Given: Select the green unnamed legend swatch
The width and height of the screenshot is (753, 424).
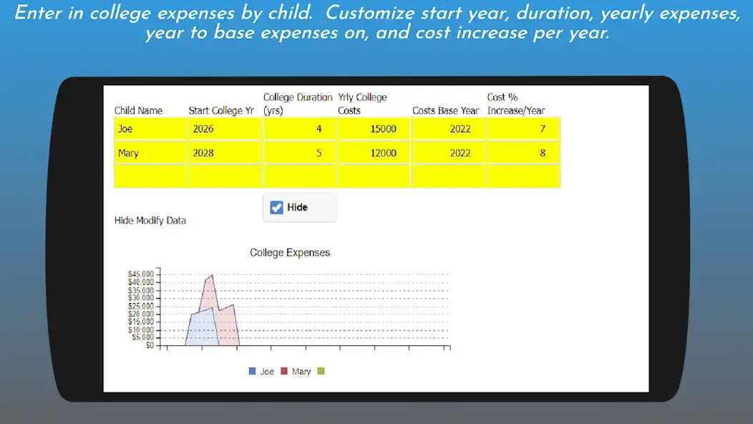Looking at the screenshot, I should tap(321, 371).
